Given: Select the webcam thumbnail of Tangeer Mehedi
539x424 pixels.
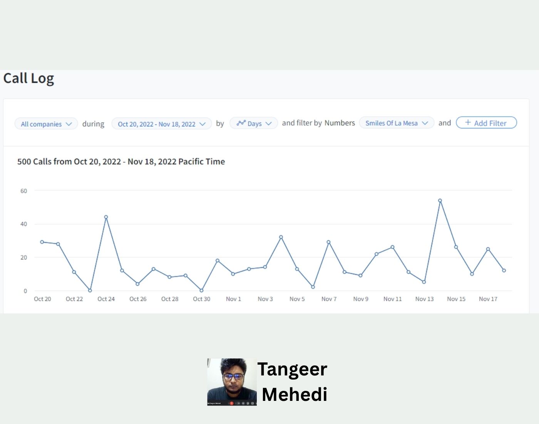Looking at the screenshot, I should pos(232,382).
